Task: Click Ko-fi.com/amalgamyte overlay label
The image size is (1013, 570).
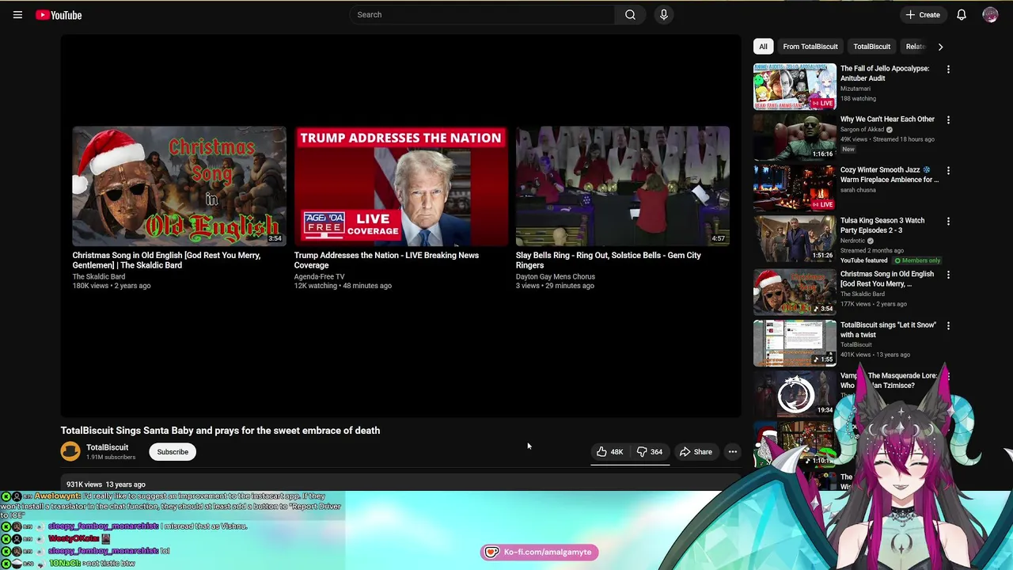Action: [x=548, y=552]
